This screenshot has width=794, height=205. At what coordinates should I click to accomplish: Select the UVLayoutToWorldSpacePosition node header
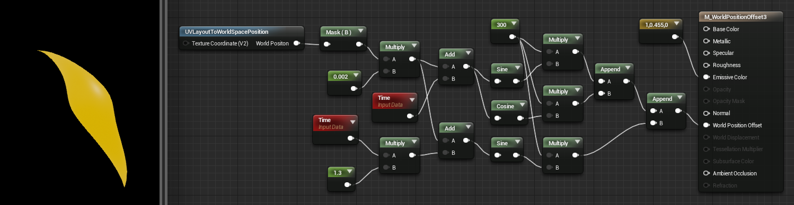coord(242,32)
